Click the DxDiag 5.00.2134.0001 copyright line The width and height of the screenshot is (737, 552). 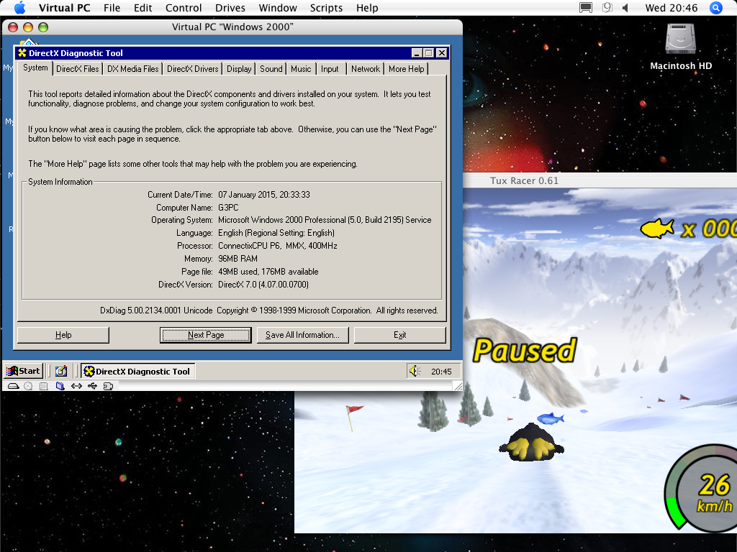click(x=269, y=310)
